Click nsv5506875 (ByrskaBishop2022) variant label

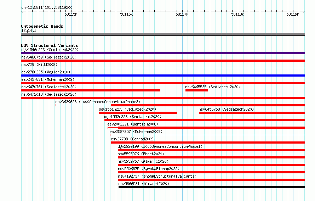149,169
